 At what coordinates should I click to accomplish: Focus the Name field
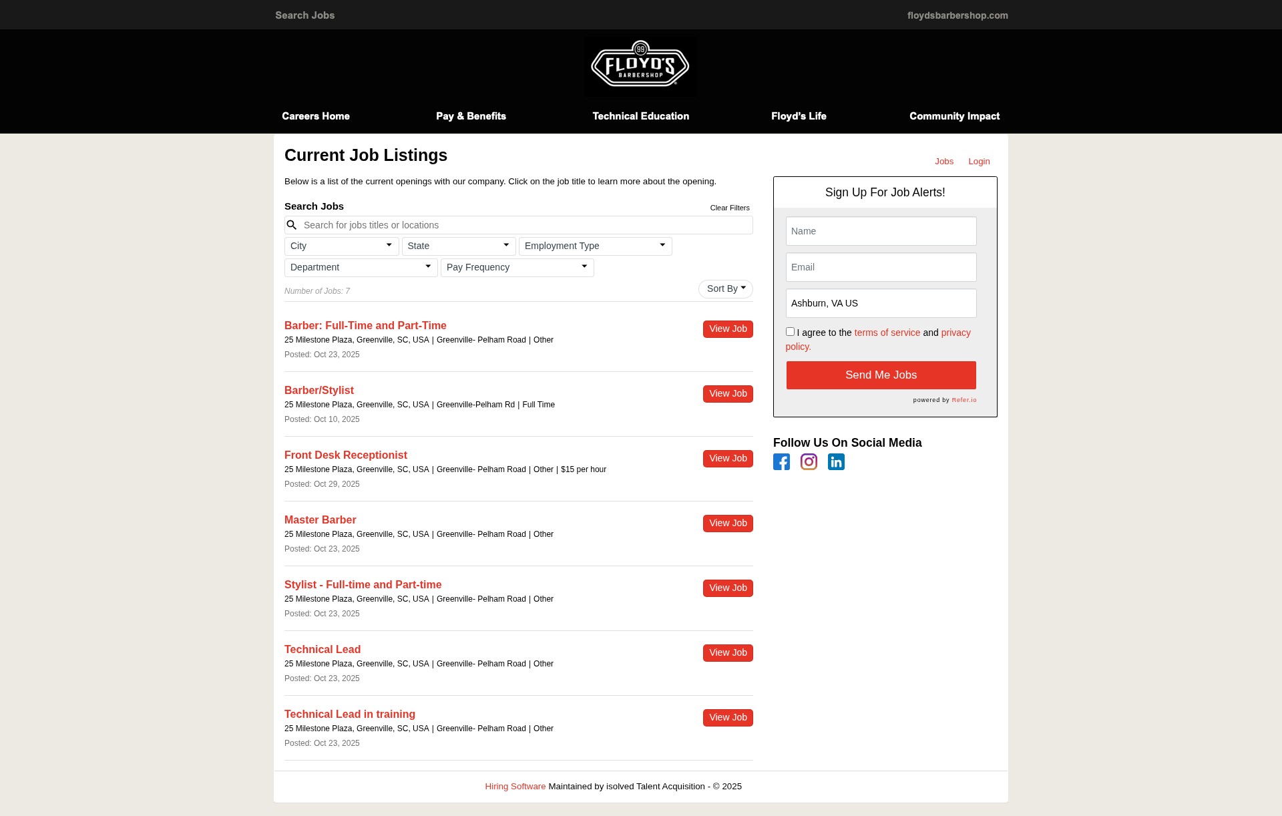881,231
